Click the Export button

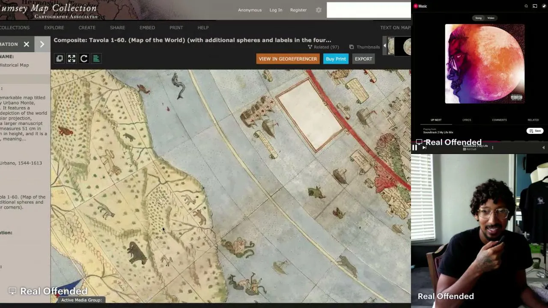pyautogui.click(x=363, y=59)
